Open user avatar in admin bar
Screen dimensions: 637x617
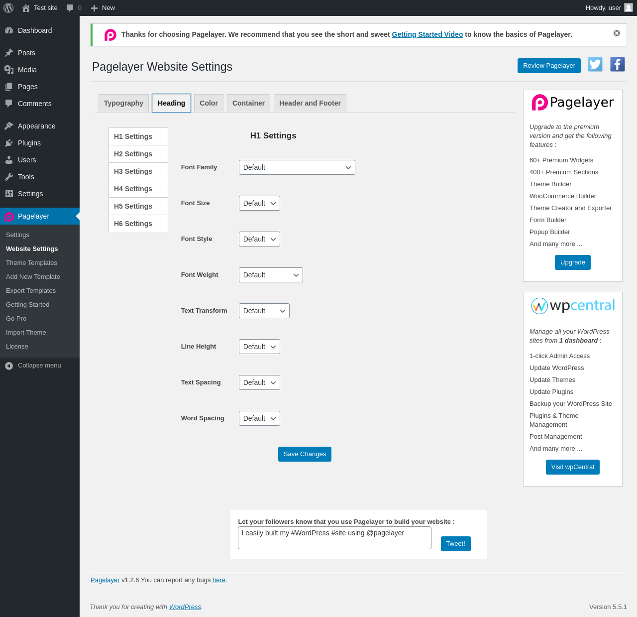click(629, 7)
